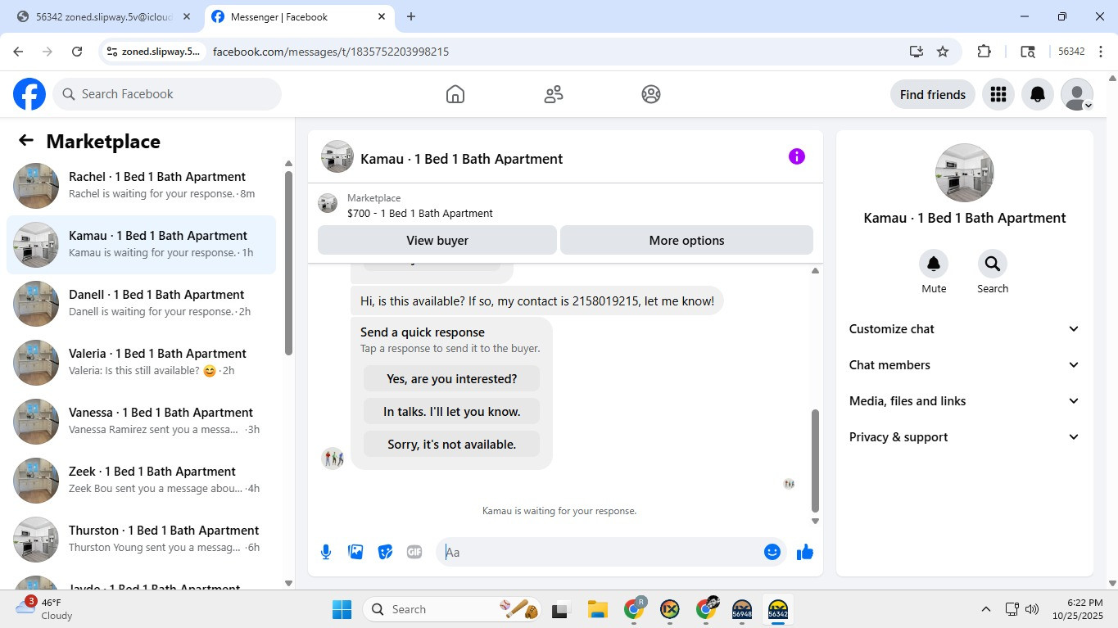Screen dimensions: 1118x628
Task: Open Rachel's 1 Bed 1 Bath conversation
Action: (141, 186)
